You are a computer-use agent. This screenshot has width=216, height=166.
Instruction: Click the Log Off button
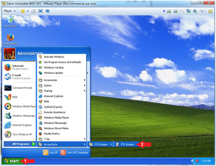pos(50,153)
